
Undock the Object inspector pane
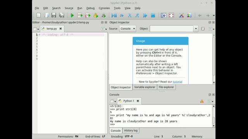coord(210,22)
